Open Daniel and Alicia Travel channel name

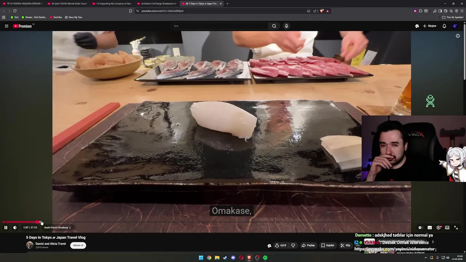51,244
